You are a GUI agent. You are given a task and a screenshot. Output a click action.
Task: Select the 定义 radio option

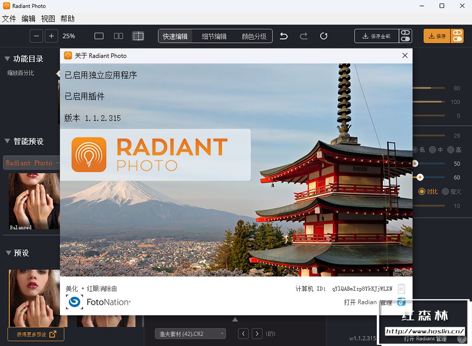(445, 191)
